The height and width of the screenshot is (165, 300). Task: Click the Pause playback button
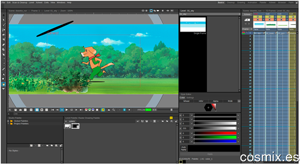(62, 110)
